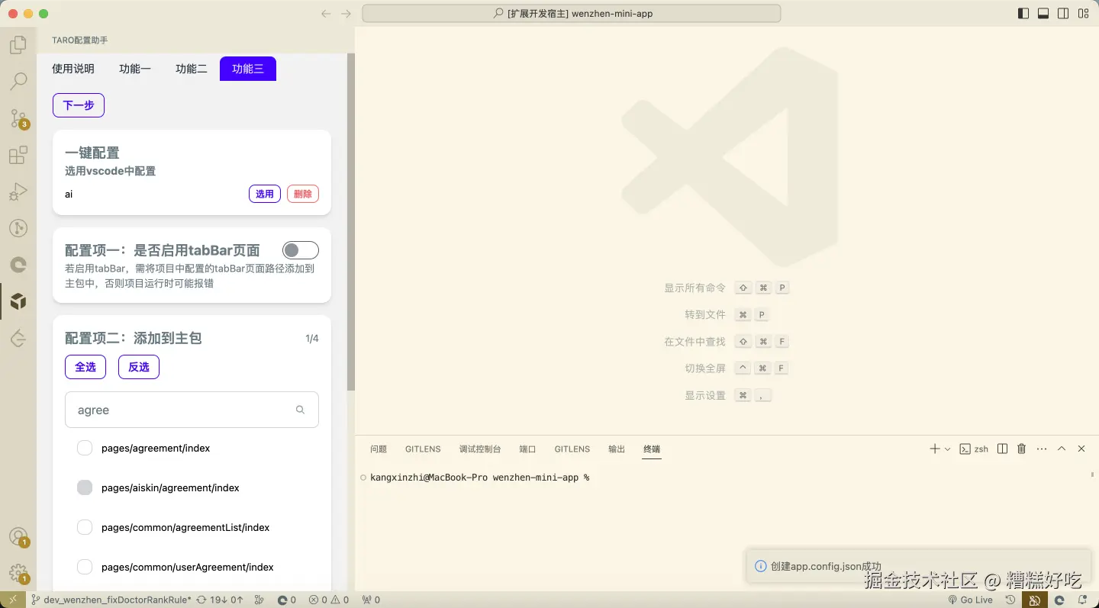
Task: Toggle the tabBar page enable switch
Action: point(301,250)
